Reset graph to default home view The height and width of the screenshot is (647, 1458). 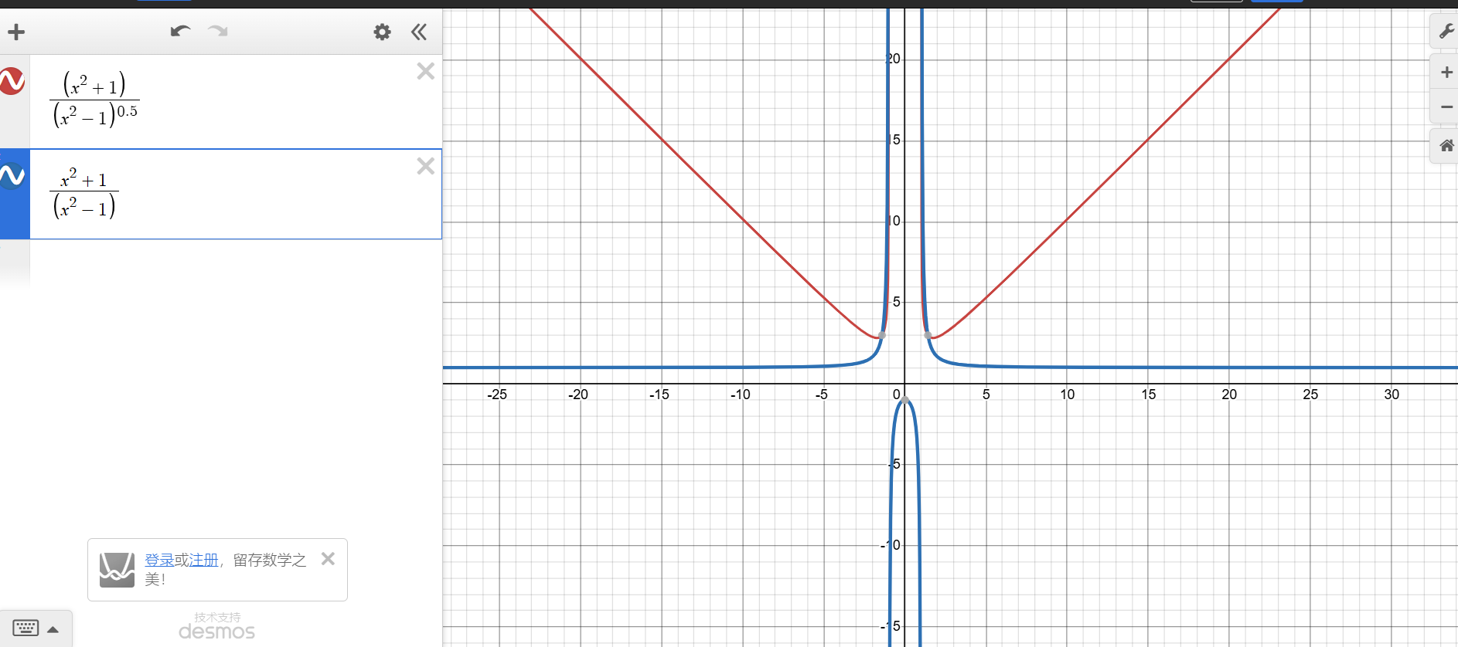(1446, 145)
